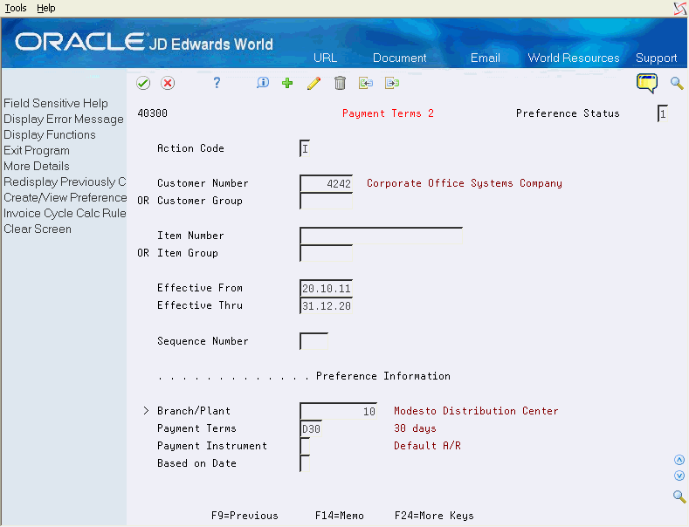Click the Action Code field
The height and width of the screenshot is (527, 689).
tap(305, 148)
